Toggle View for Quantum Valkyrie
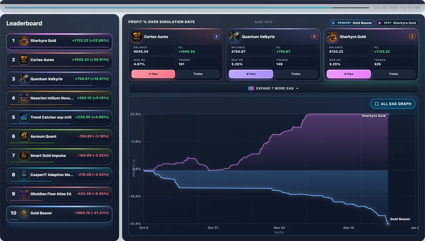The width and height of the screenshot is (425, 241). [x=251, y=74]
